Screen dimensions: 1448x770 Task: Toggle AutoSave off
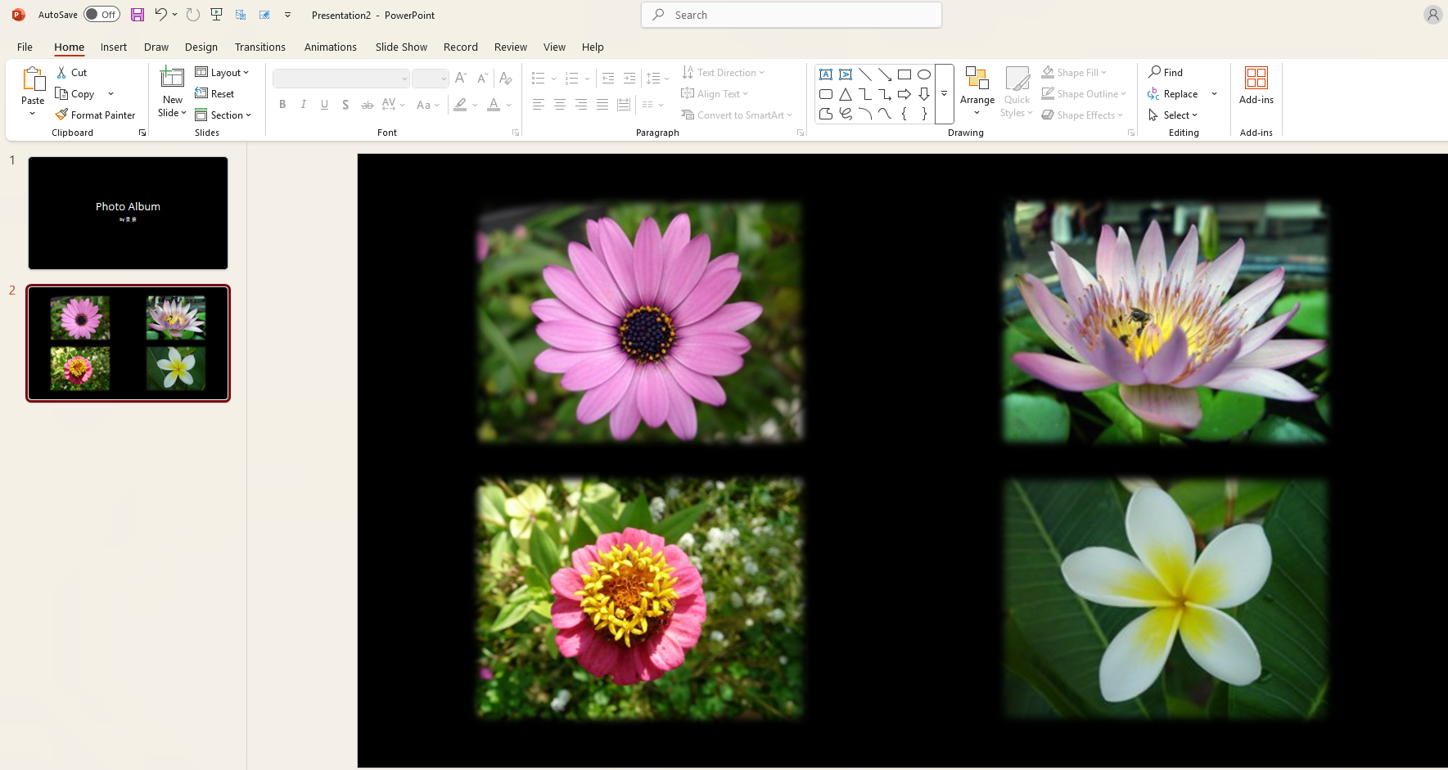click(x=101, y=14)
